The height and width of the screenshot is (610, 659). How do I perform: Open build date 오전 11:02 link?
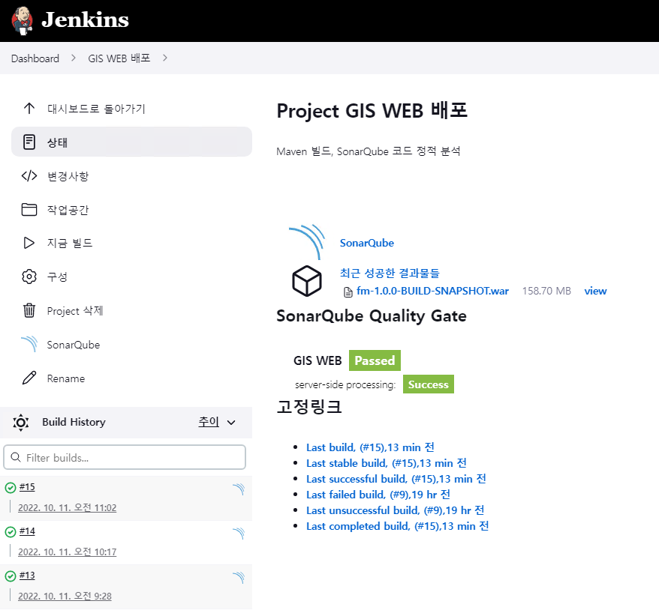click(68, 507)
